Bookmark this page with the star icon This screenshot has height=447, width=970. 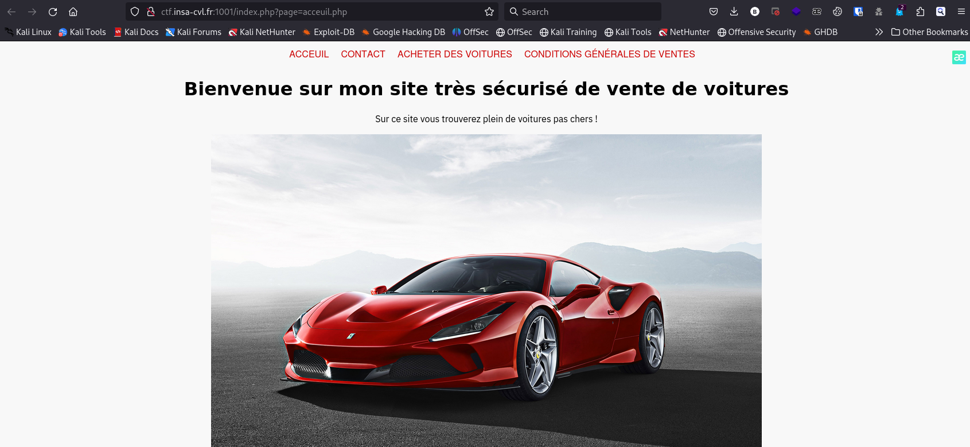(489, 11)
